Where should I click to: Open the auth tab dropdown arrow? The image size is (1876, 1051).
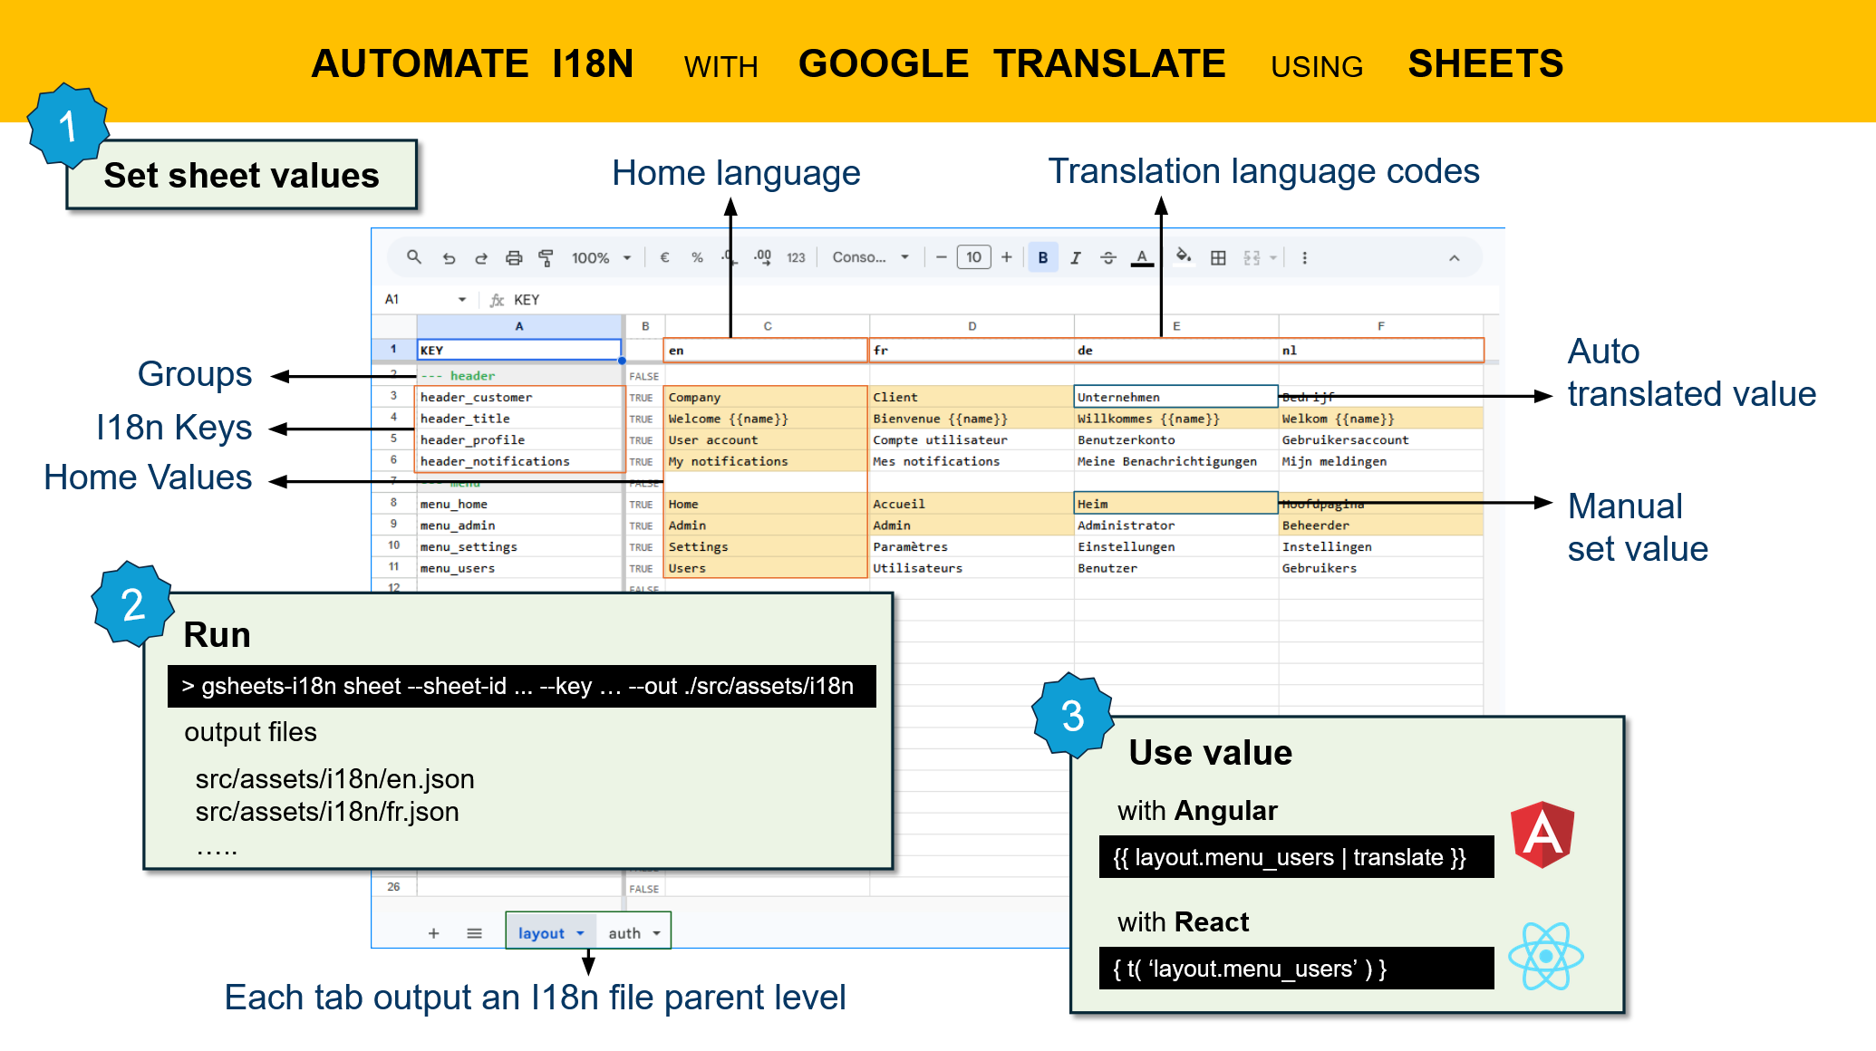(x=656, y=933)
